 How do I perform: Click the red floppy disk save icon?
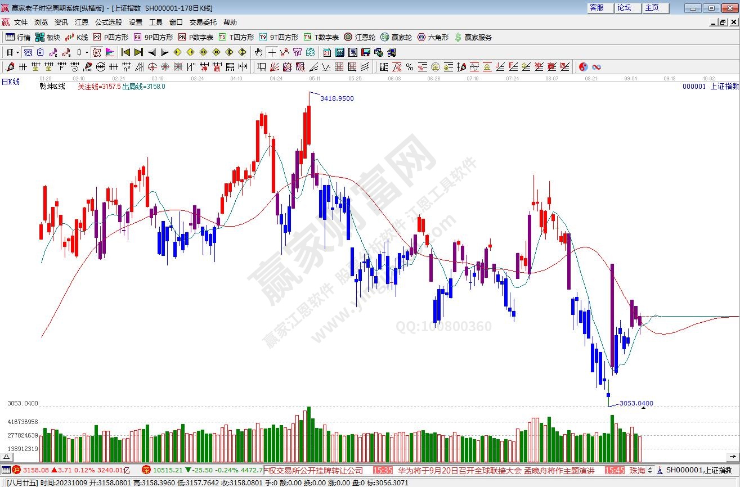pos(366,52)
